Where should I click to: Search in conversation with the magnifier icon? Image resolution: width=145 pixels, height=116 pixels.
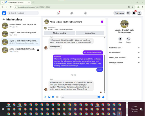tap(128, 39)
